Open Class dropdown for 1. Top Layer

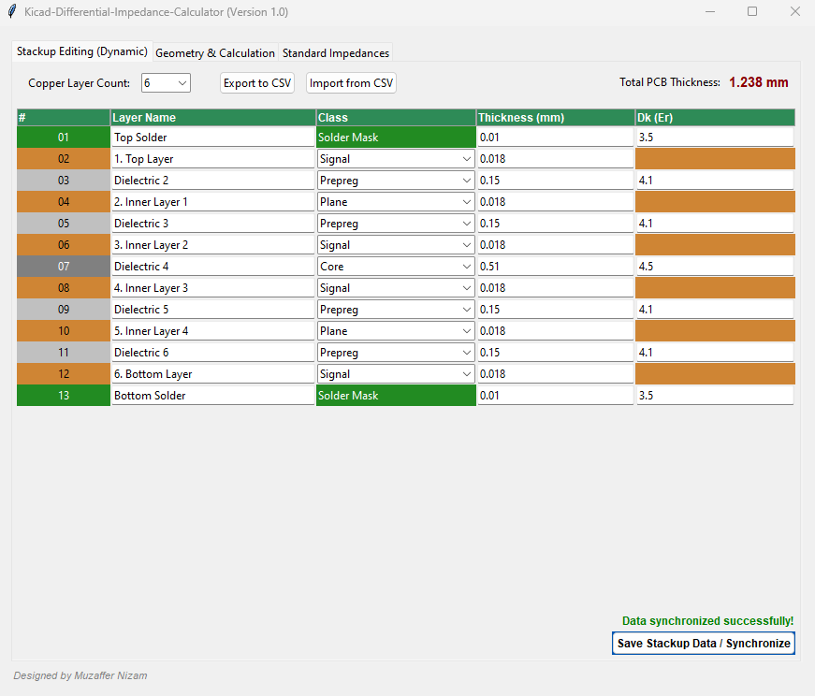pyautogui.click(x=466, y=159)
